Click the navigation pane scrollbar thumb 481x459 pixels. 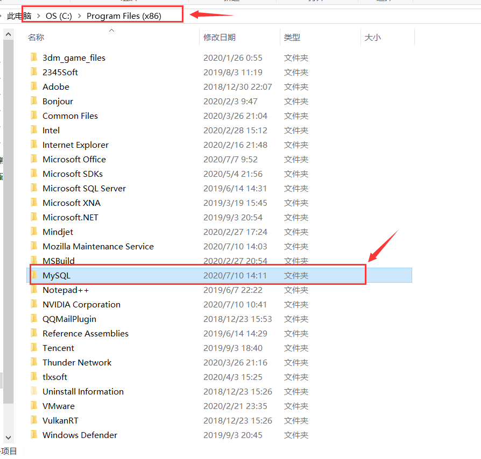pyautogui.click(x=8, y=221)
